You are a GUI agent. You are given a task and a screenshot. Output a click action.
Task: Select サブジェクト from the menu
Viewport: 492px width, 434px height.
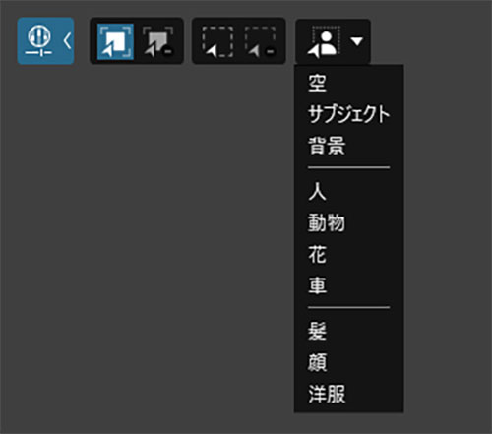coord(348,114)
